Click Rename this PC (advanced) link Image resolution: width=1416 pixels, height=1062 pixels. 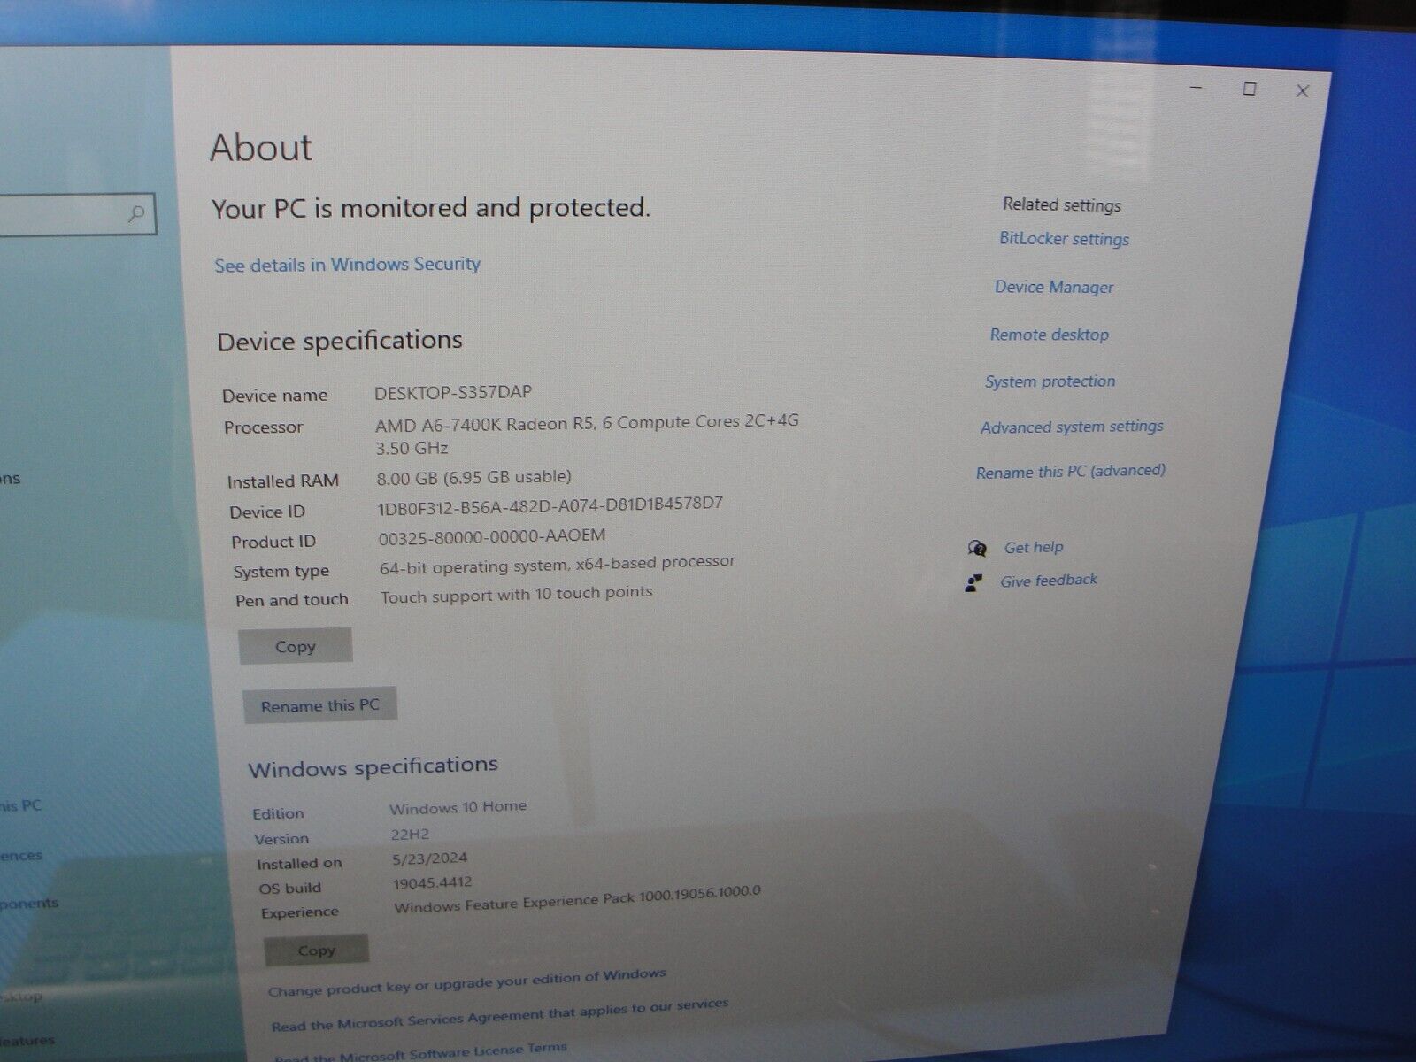click(x=1071, y=472)
